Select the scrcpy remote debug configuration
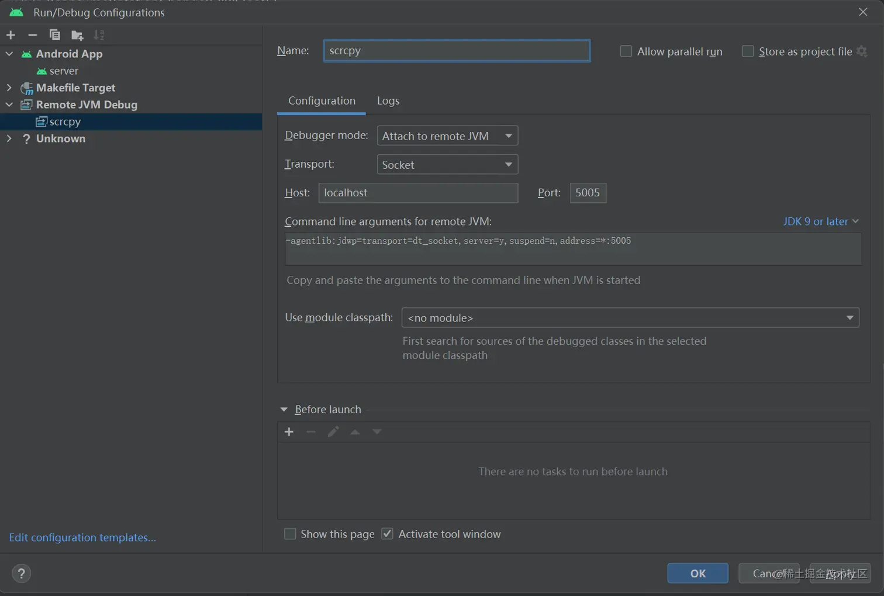This screenshot has height=596, width=884. click(65, 122)
